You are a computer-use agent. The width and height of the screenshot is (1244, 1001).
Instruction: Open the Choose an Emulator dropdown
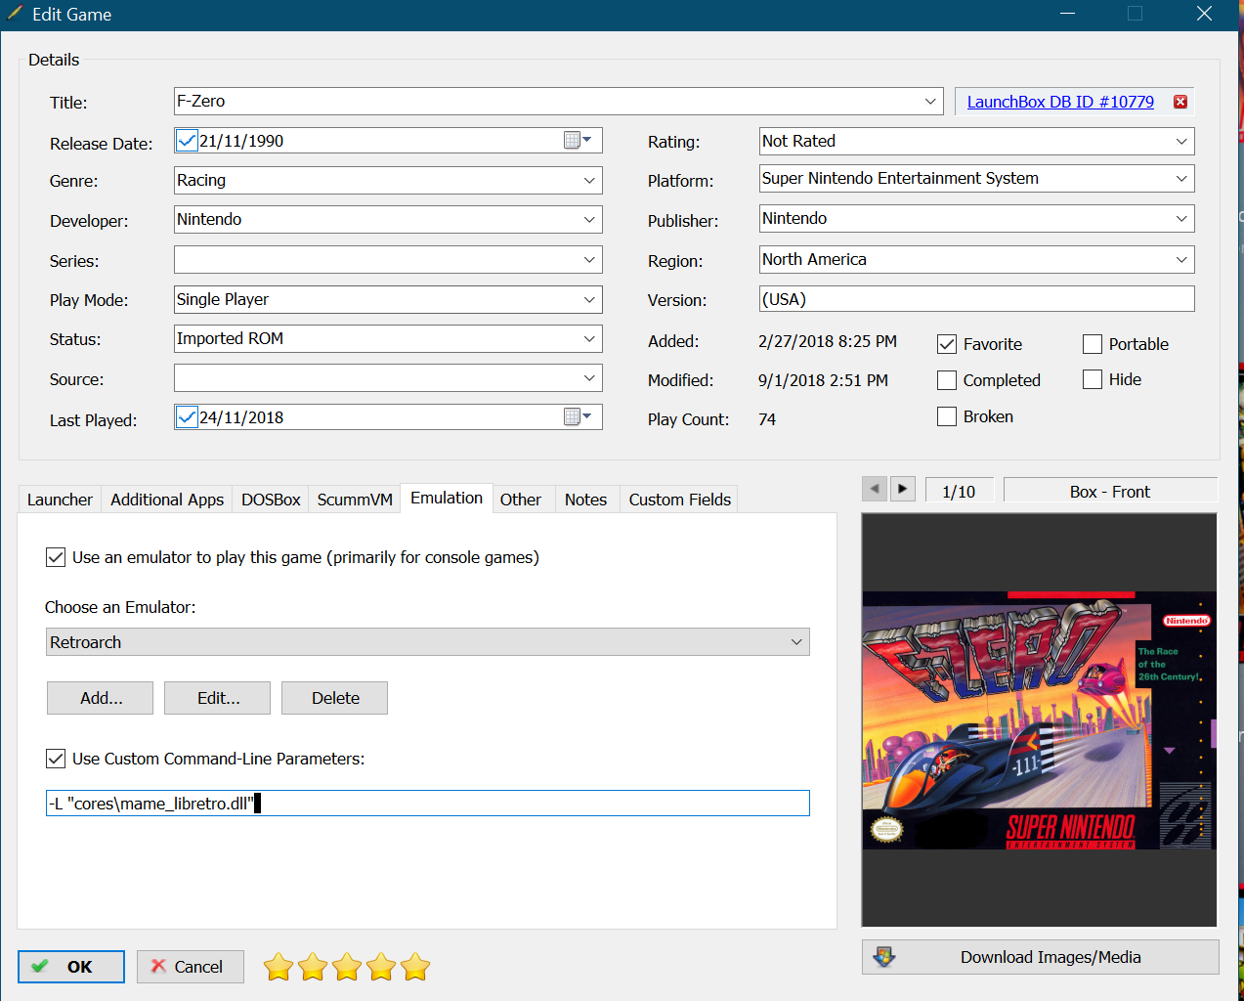pyautogui.click(x=428, y=642)
